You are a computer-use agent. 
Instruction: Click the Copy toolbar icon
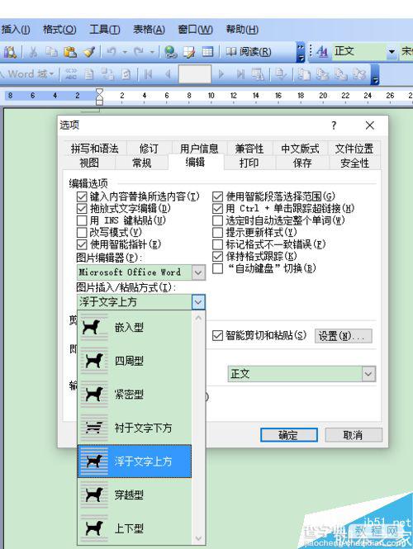pyautogui.click(x=52, y=52)
